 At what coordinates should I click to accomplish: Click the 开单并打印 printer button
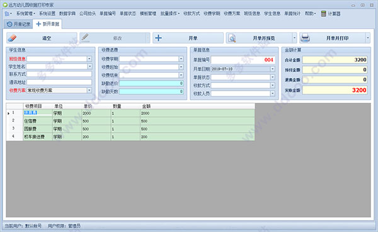(x=333, y=38)
